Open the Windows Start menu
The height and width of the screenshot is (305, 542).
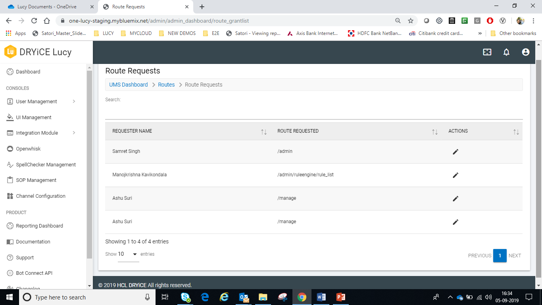pyautogui.click(x=9, y=297)
